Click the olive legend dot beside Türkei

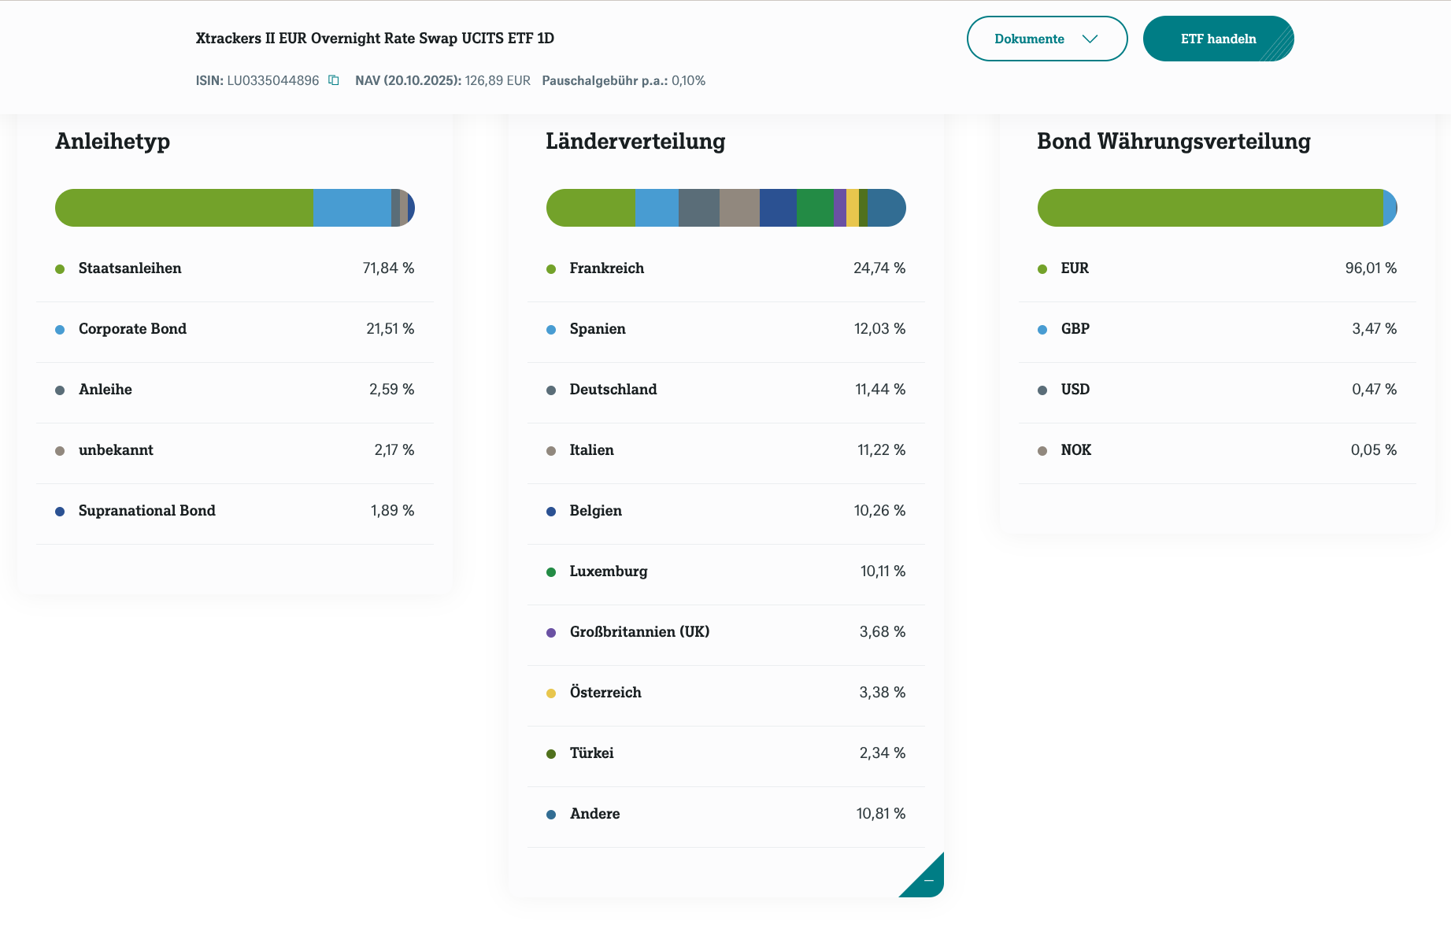(x=551, y=754)
